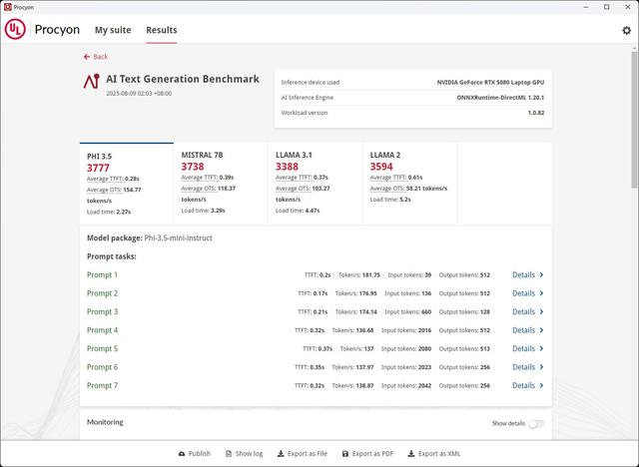Image resolution: width=639 pixels, height=467 pixels.
Task: Click the Show log button label
Action: [x=249, y=454]
